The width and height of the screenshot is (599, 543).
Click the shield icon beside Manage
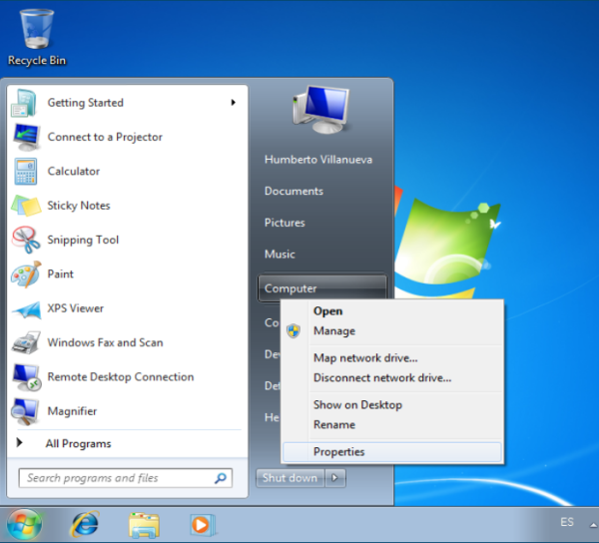click(x=294, y=330)
